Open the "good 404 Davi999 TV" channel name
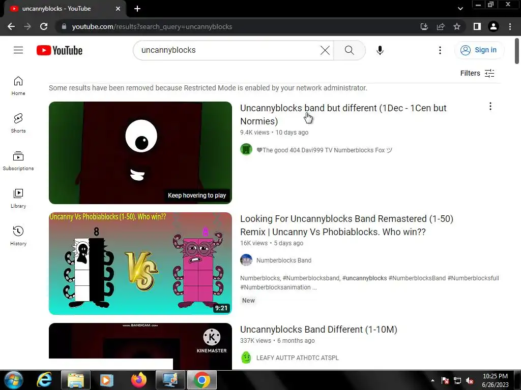 click(324, 150)
